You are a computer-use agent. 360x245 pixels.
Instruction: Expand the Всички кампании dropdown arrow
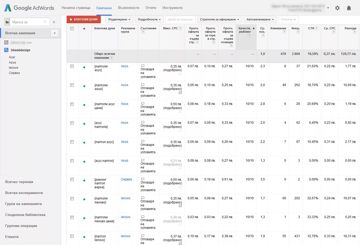55,33
